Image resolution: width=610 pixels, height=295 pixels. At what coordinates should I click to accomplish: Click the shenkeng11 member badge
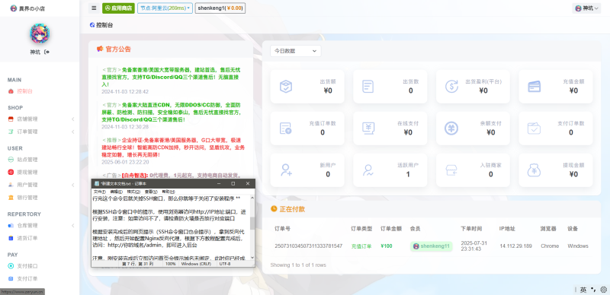click(432, 246)
